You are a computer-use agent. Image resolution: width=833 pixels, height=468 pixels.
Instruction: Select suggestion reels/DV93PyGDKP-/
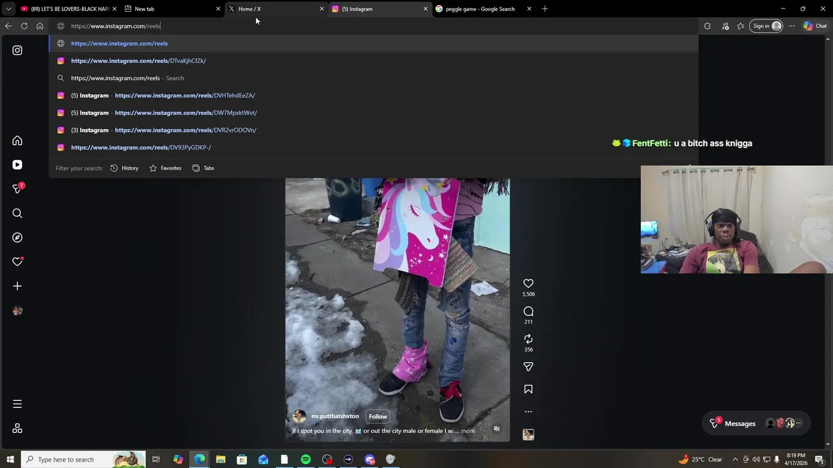pyautogui.click(x=374, y=148)
